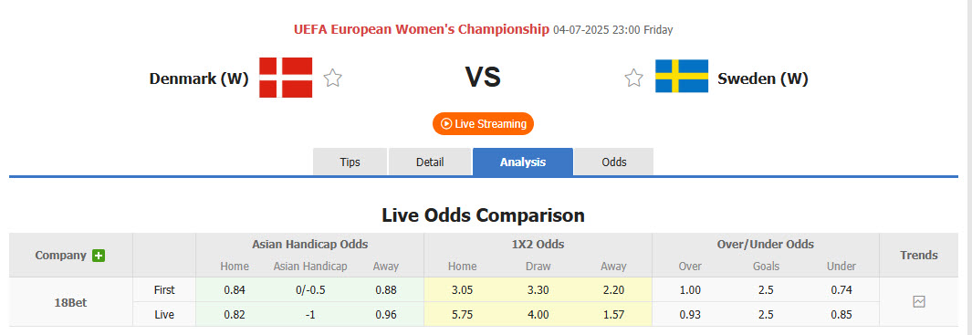Viewport: 972px width, 335px height.
Task: Go to the Odds tab
Action: (613, 162)
